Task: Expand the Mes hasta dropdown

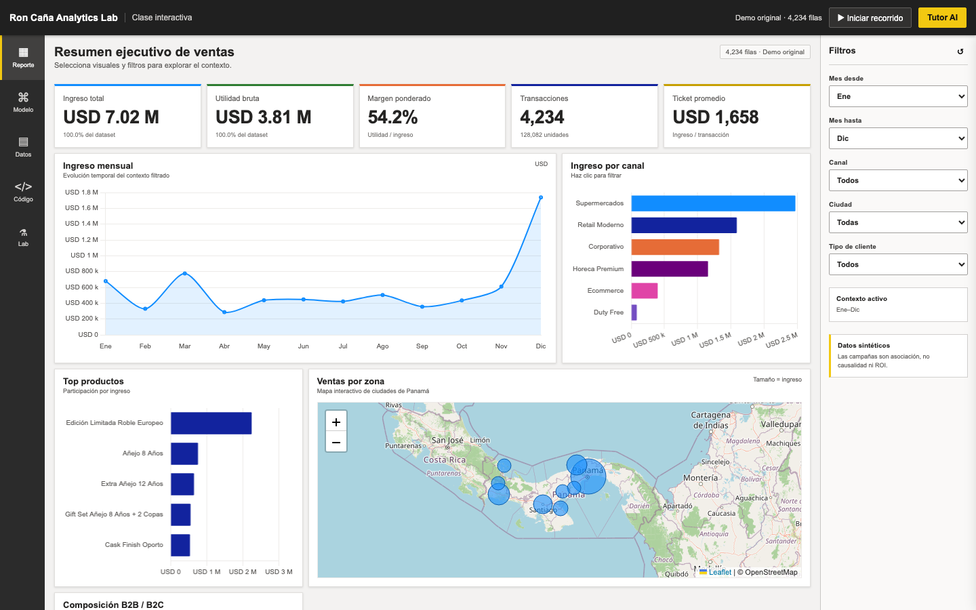Action: tap(898, 138)
